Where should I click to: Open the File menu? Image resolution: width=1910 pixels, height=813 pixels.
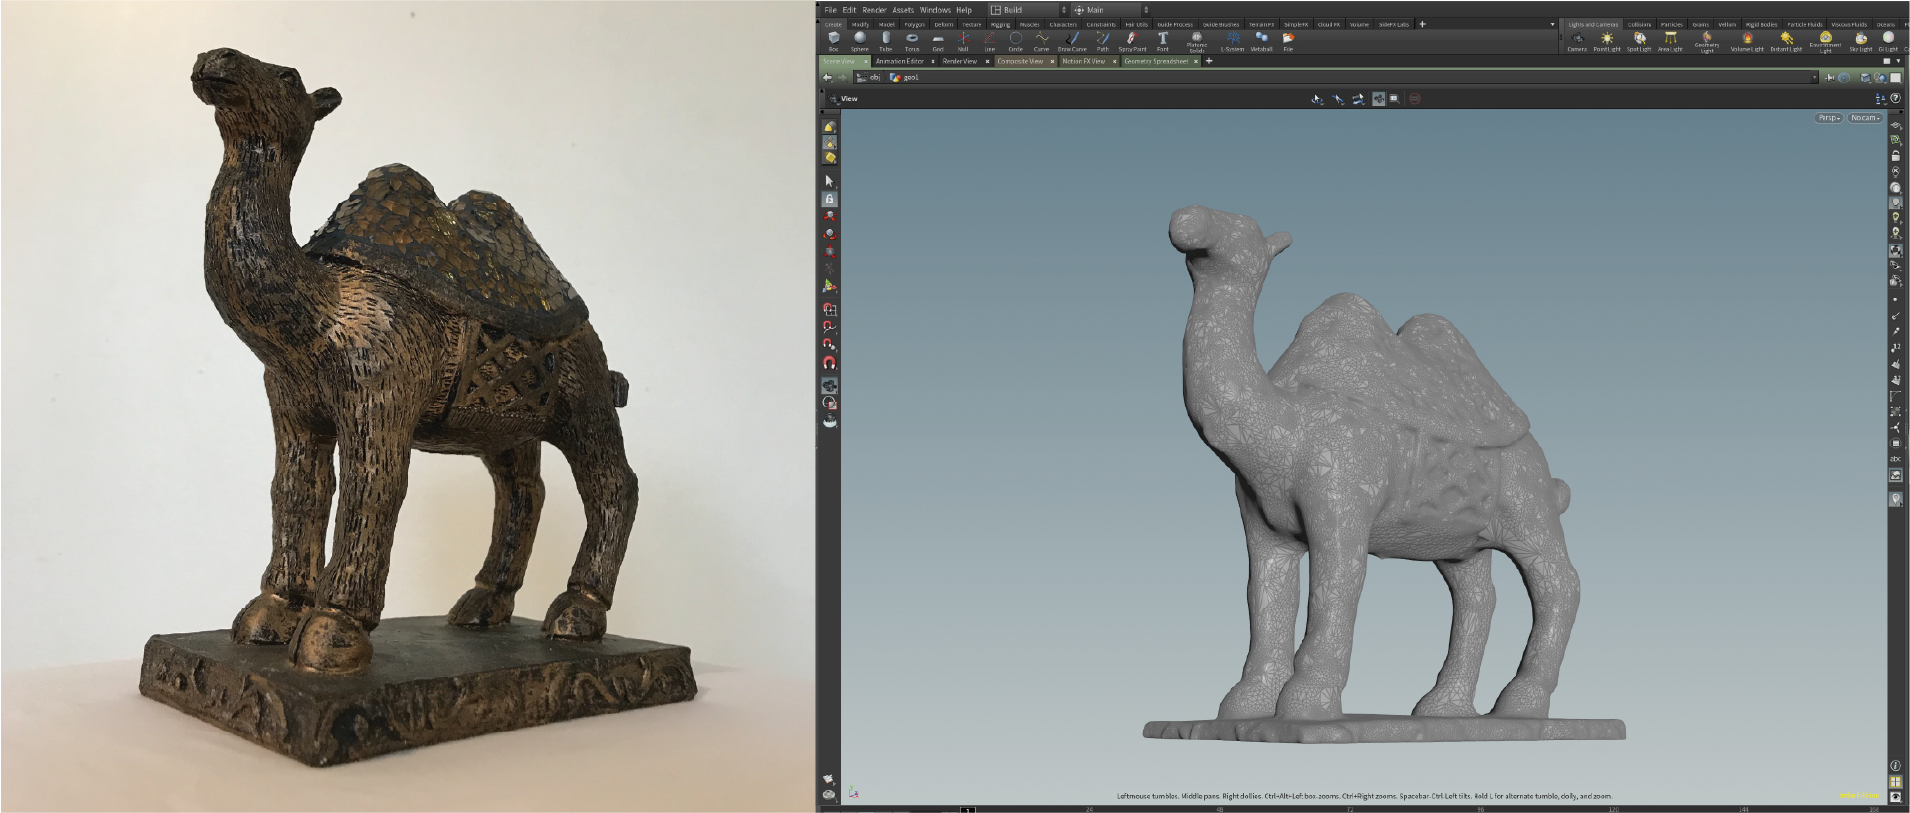click(x=830, y=10)
